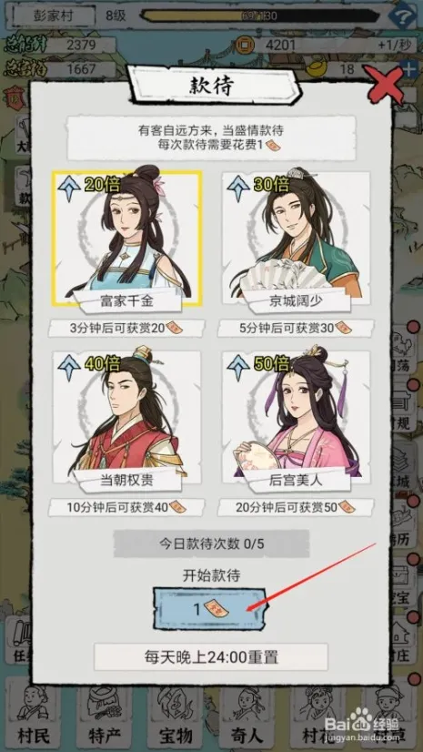Open the help question mark icon
This screenshot has width=423, height=752.
pos(401,15)
